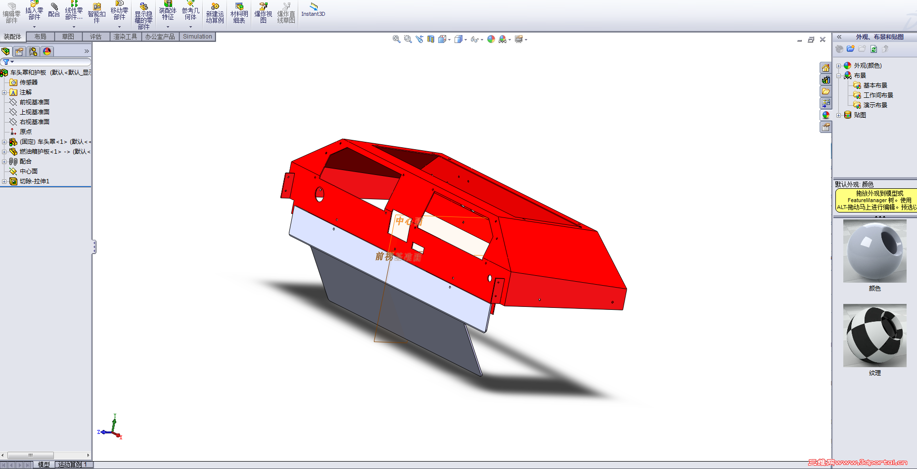Expand the 装配体特征 dropdown arrow
This screenshot has height=469, width=917.
pyautogui.click(x=168, y=27)
